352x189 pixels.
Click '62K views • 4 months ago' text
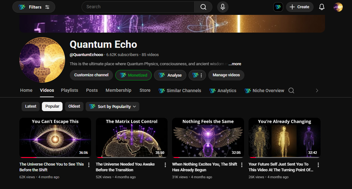point(39,177)
